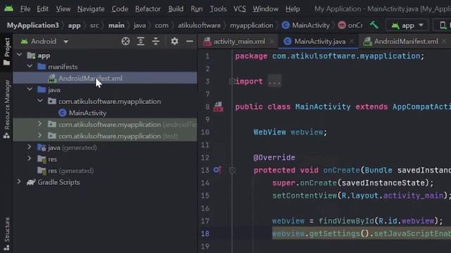Click the Select Opened File target icon
Screen dimensions: 451x253
(x=125, y=41)
